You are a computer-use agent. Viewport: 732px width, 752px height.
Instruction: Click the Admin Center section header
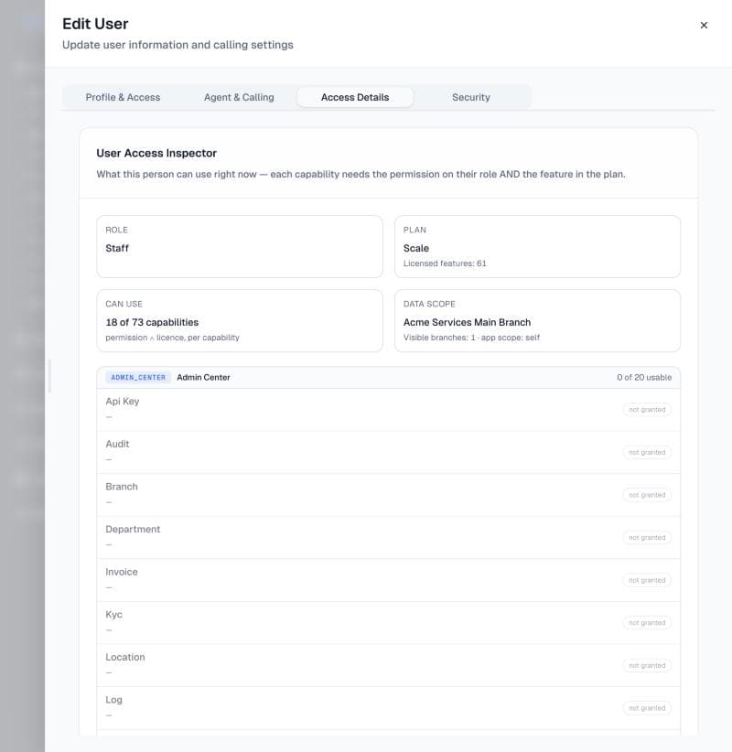coord(389,378)
